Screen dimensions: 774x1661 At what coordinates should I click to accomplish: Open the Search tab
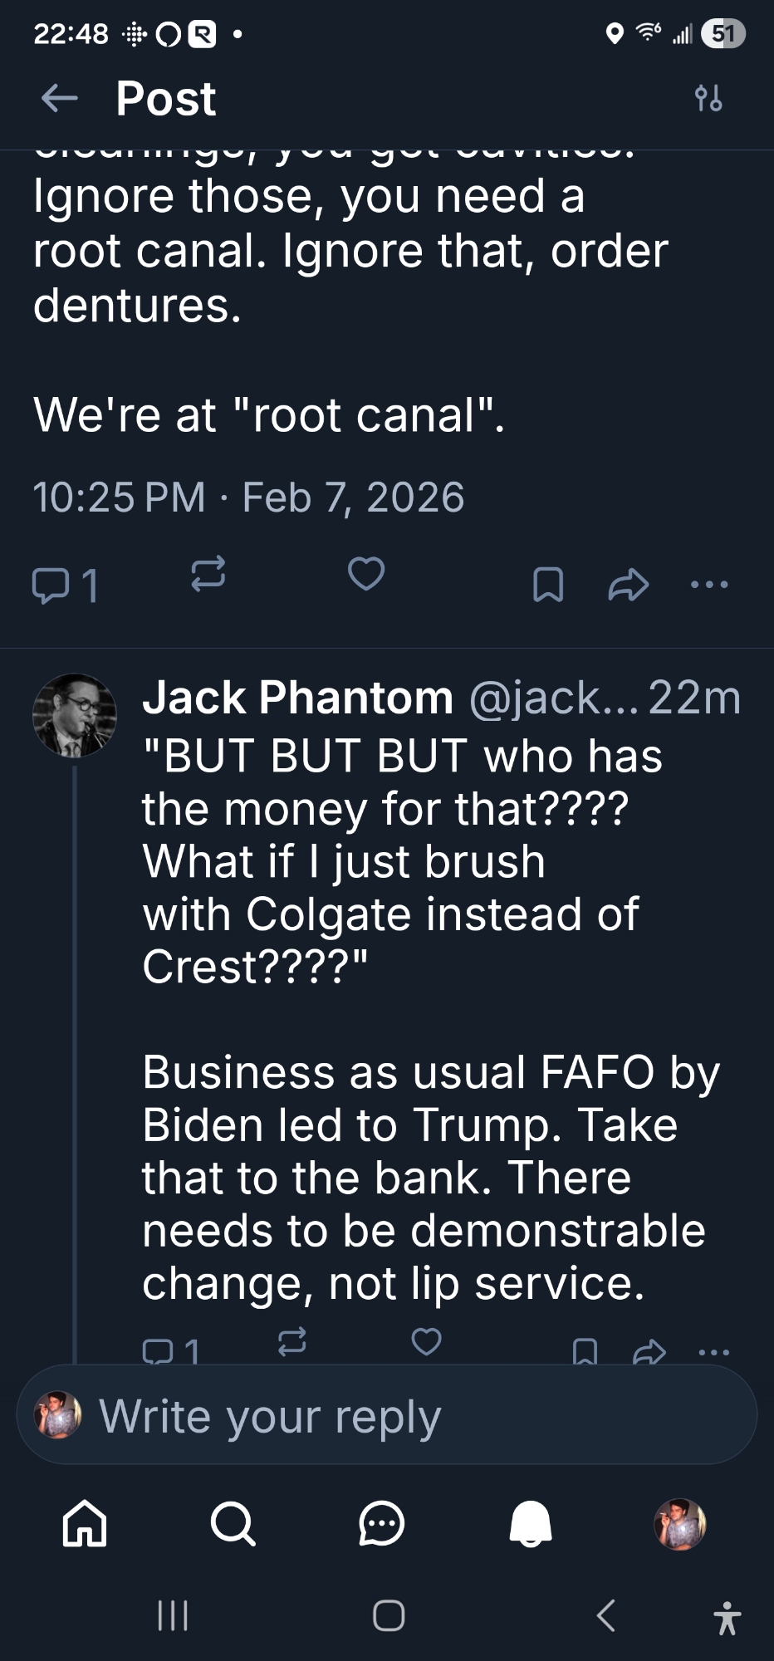coord(233,1524)
